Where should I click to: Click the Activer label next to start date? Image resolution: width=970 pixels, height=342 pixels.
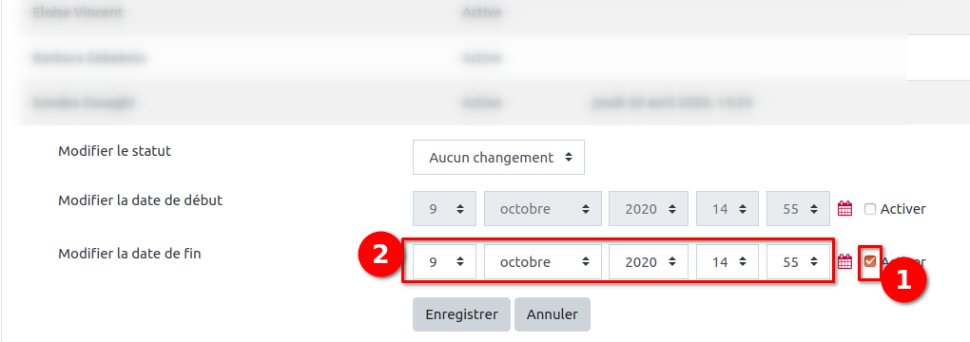[x=902, y=209]
